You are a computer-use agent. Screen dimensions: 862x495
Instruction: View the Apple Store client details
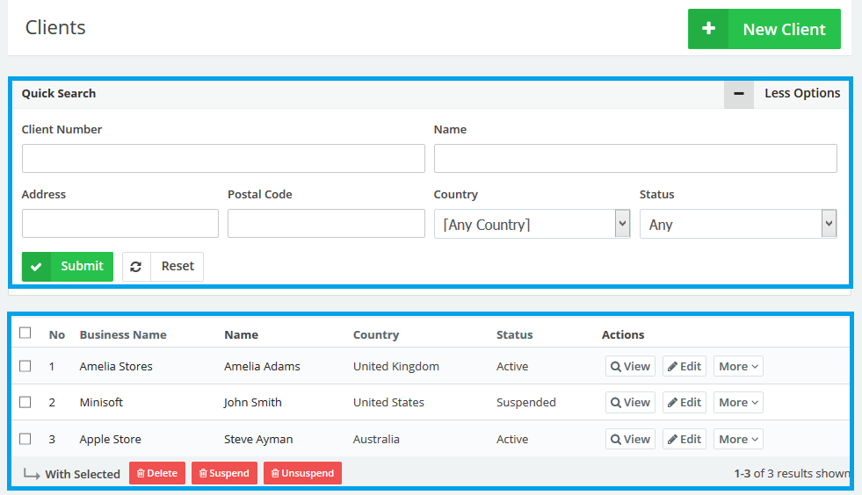630,440
